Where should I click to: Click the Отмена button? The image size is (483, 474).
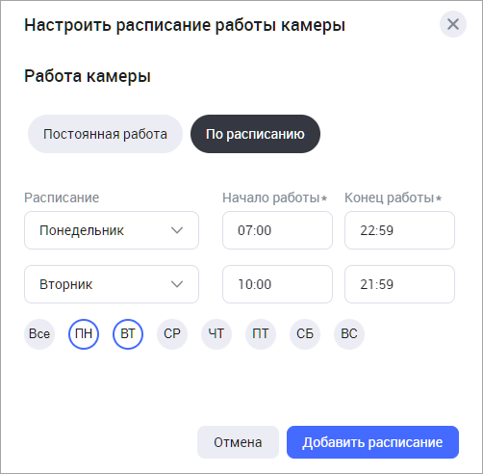pos(238,442)
